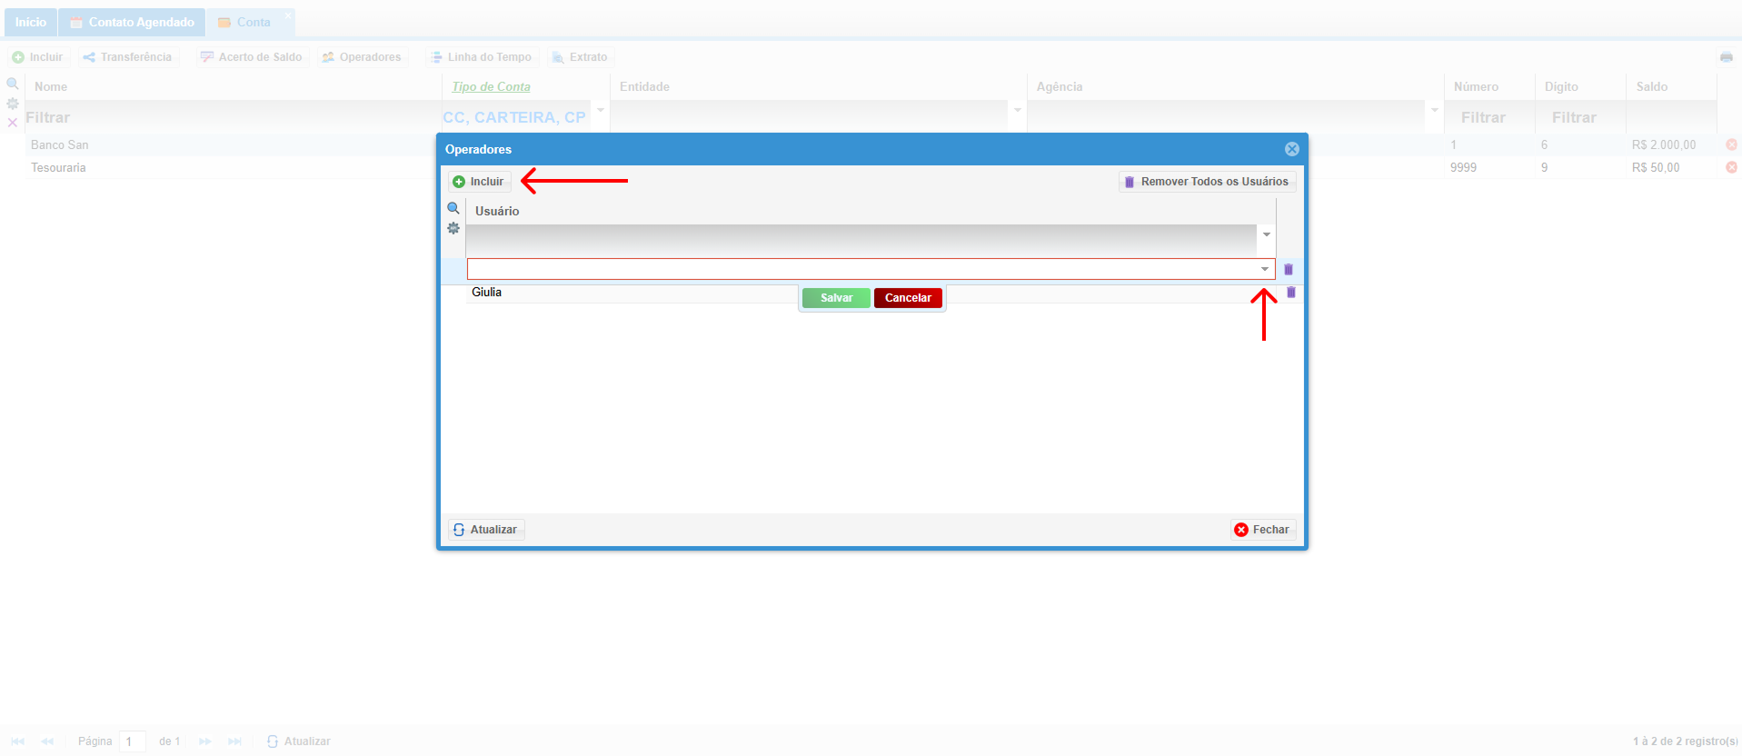Switch to the Início tab

(x=30, y=22)
